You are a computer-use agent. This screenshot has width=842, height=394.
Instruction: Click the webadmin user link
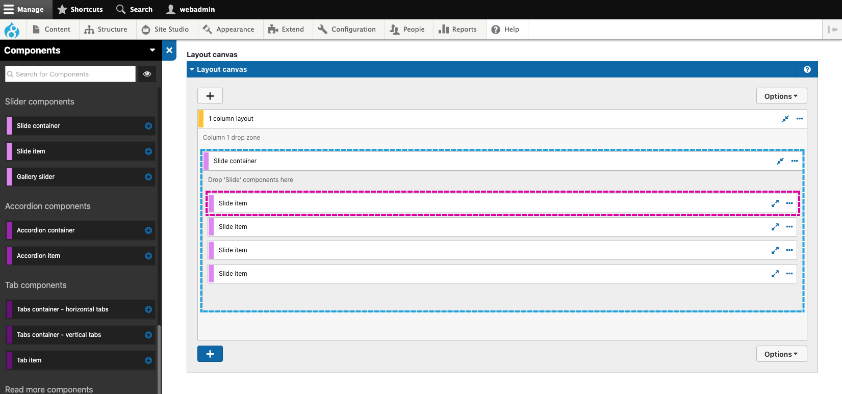coord(191,9)
